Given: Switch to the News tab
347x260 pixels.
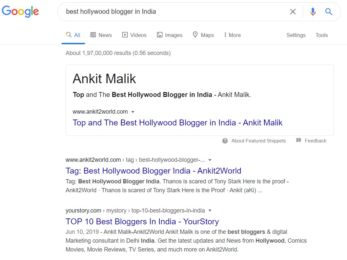Looking at the screenshot, I should pyautogui.click(x=101, y=35).
